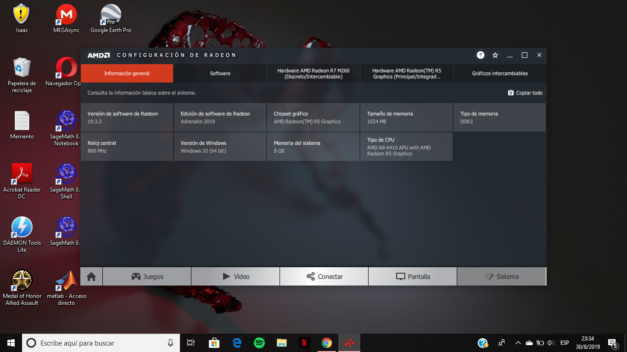
Task: Click the Consulta la información básica description text
Action: [x=142, y=93]
